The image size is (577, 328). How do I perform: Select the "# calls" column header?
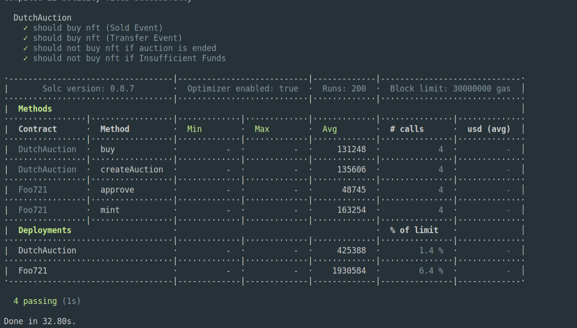406,129
